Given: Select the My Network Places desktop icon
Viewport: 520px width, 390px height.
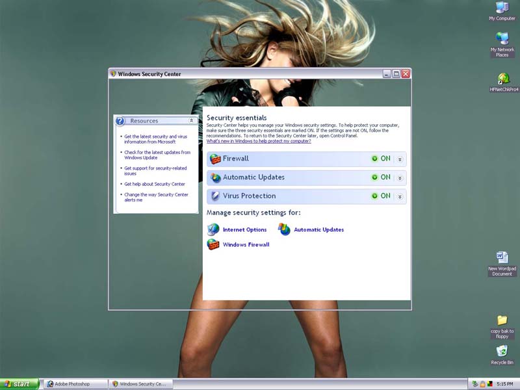Looking at the screenshot, I should click(x=502, y=45).
